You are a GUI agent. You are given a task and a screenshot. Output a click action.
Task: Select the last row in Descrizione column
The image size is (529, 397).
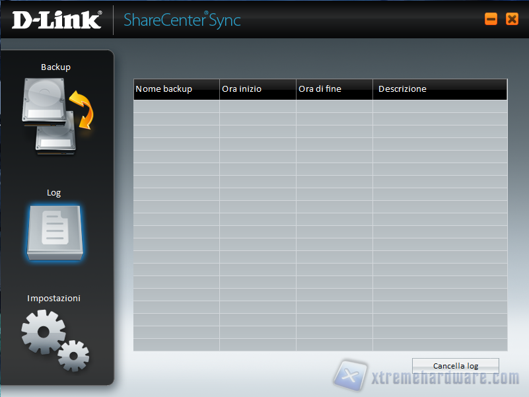pos(440,345)
